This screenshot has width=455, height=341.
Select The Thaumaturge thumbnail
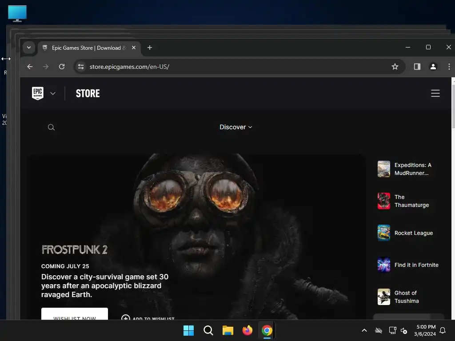383,201
